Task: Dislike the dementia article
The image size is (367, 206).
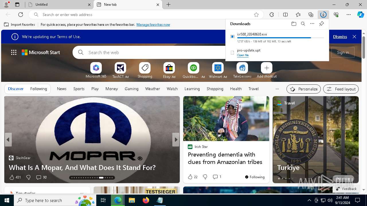Action: click(x=205, y=177)
